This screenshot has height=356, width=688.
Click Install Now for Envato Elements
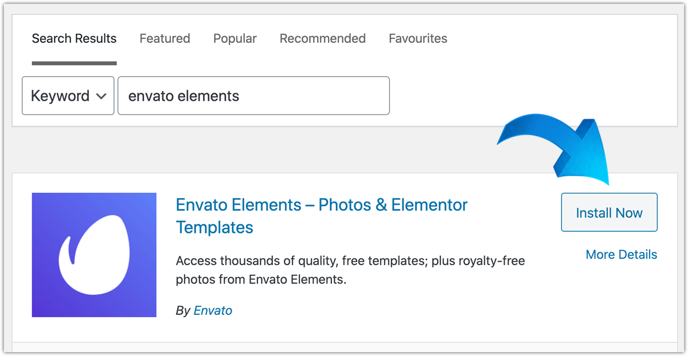point(609,212)
